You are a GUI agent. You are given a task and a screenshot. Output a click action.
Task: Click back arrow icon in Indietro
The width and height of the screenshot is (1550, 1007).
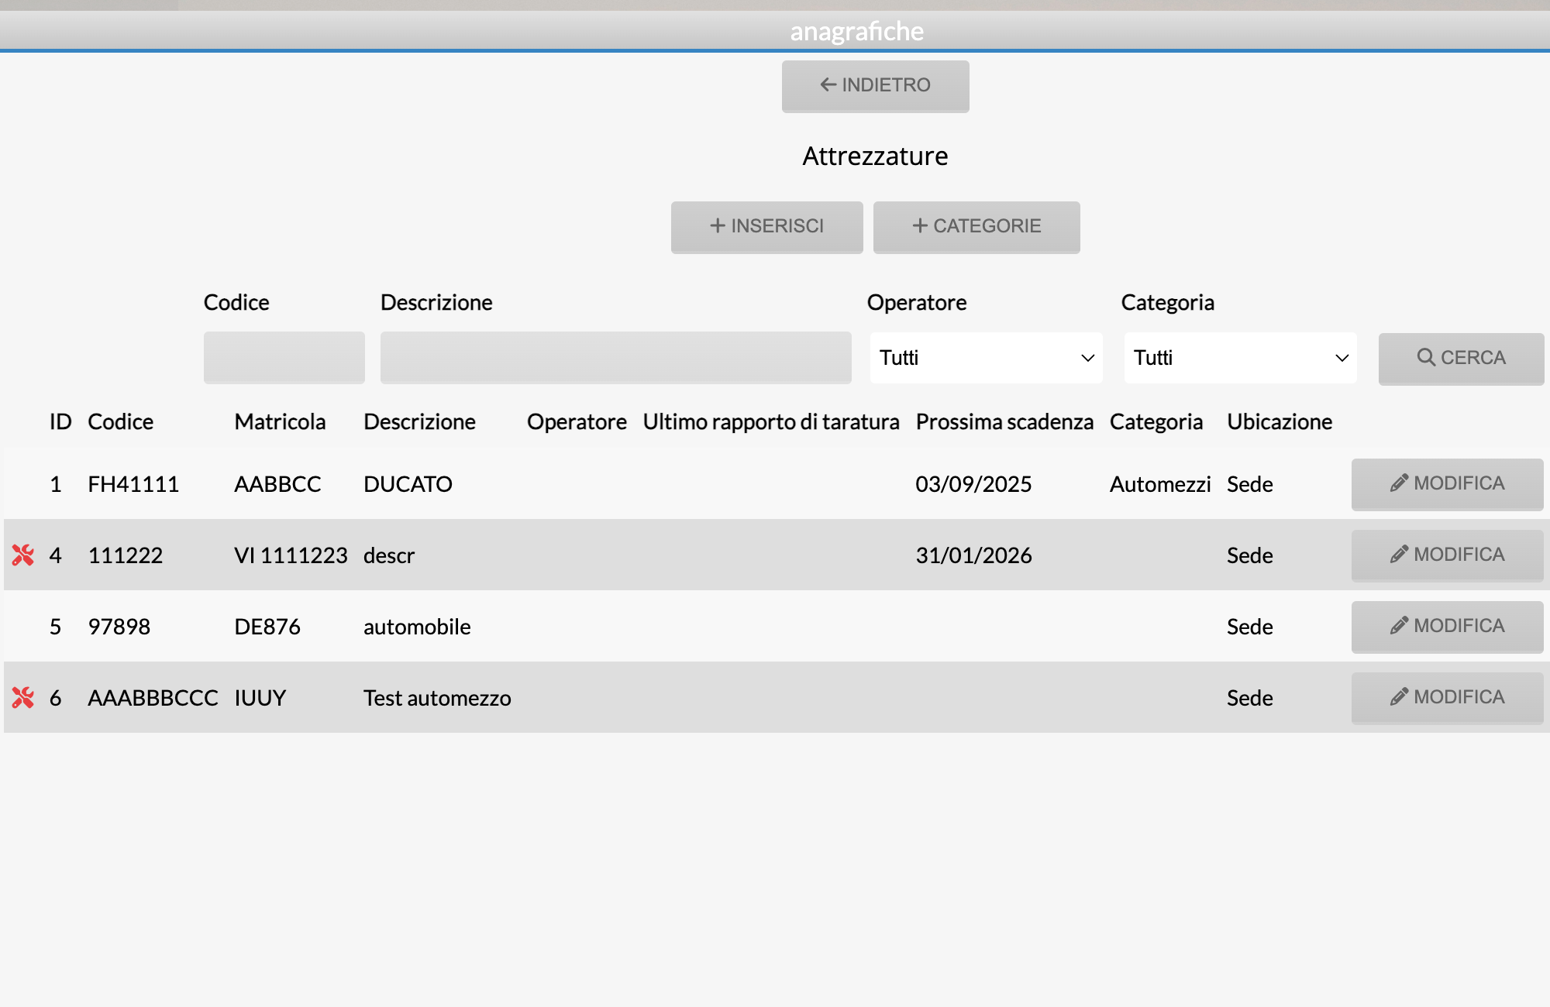coord(828,84)
